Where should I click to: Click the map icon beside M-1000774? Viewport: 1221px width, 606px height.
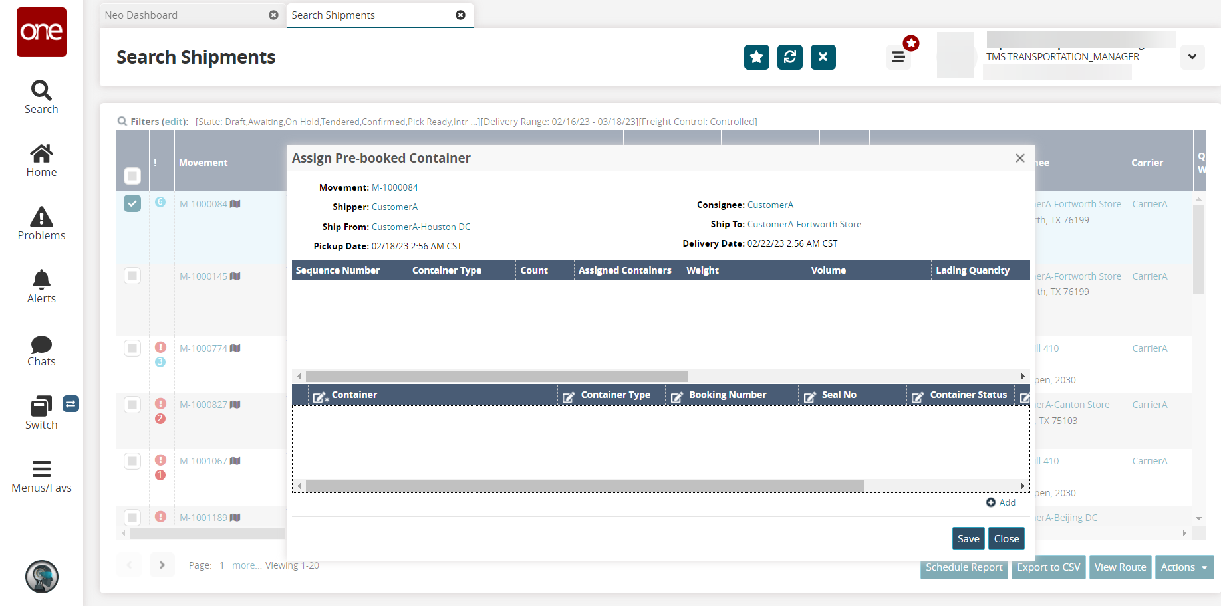(x=235, y=348)
